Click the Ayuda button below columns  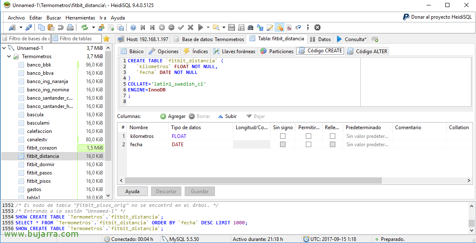pyautogui.click(x=132, y=191)
